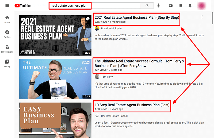The image size is (214, 138).
Task: Click the Add to queue icon on the 2021 thumbnail
Action: 88,25
